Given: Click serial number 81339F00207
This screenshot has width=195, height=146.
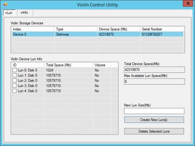Looking at the screenshot, I should (x=152, y=34).
